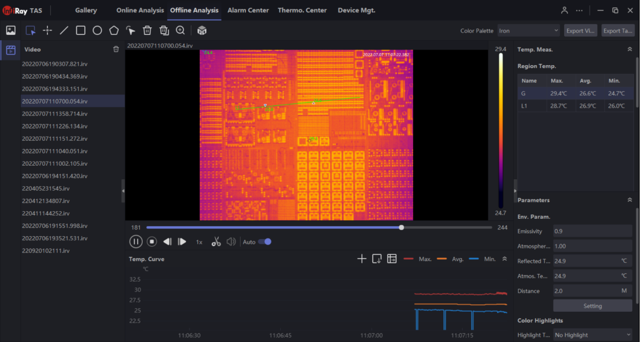Open the Highlight type dropdown
640x342 pixels.
[x=592, y=335]
